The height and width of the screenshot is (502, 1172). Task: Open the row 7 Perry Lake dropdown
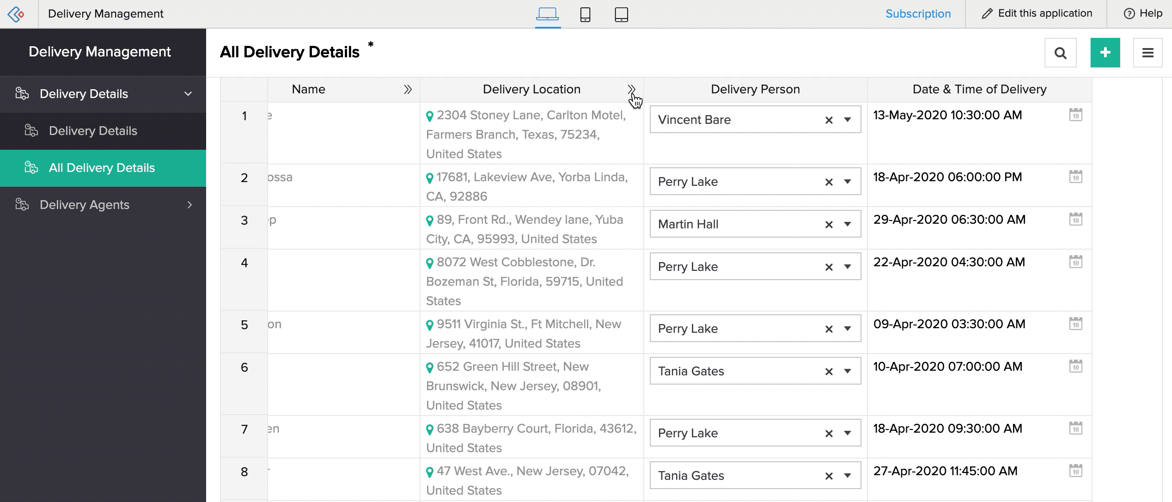(x=848, y=433)
